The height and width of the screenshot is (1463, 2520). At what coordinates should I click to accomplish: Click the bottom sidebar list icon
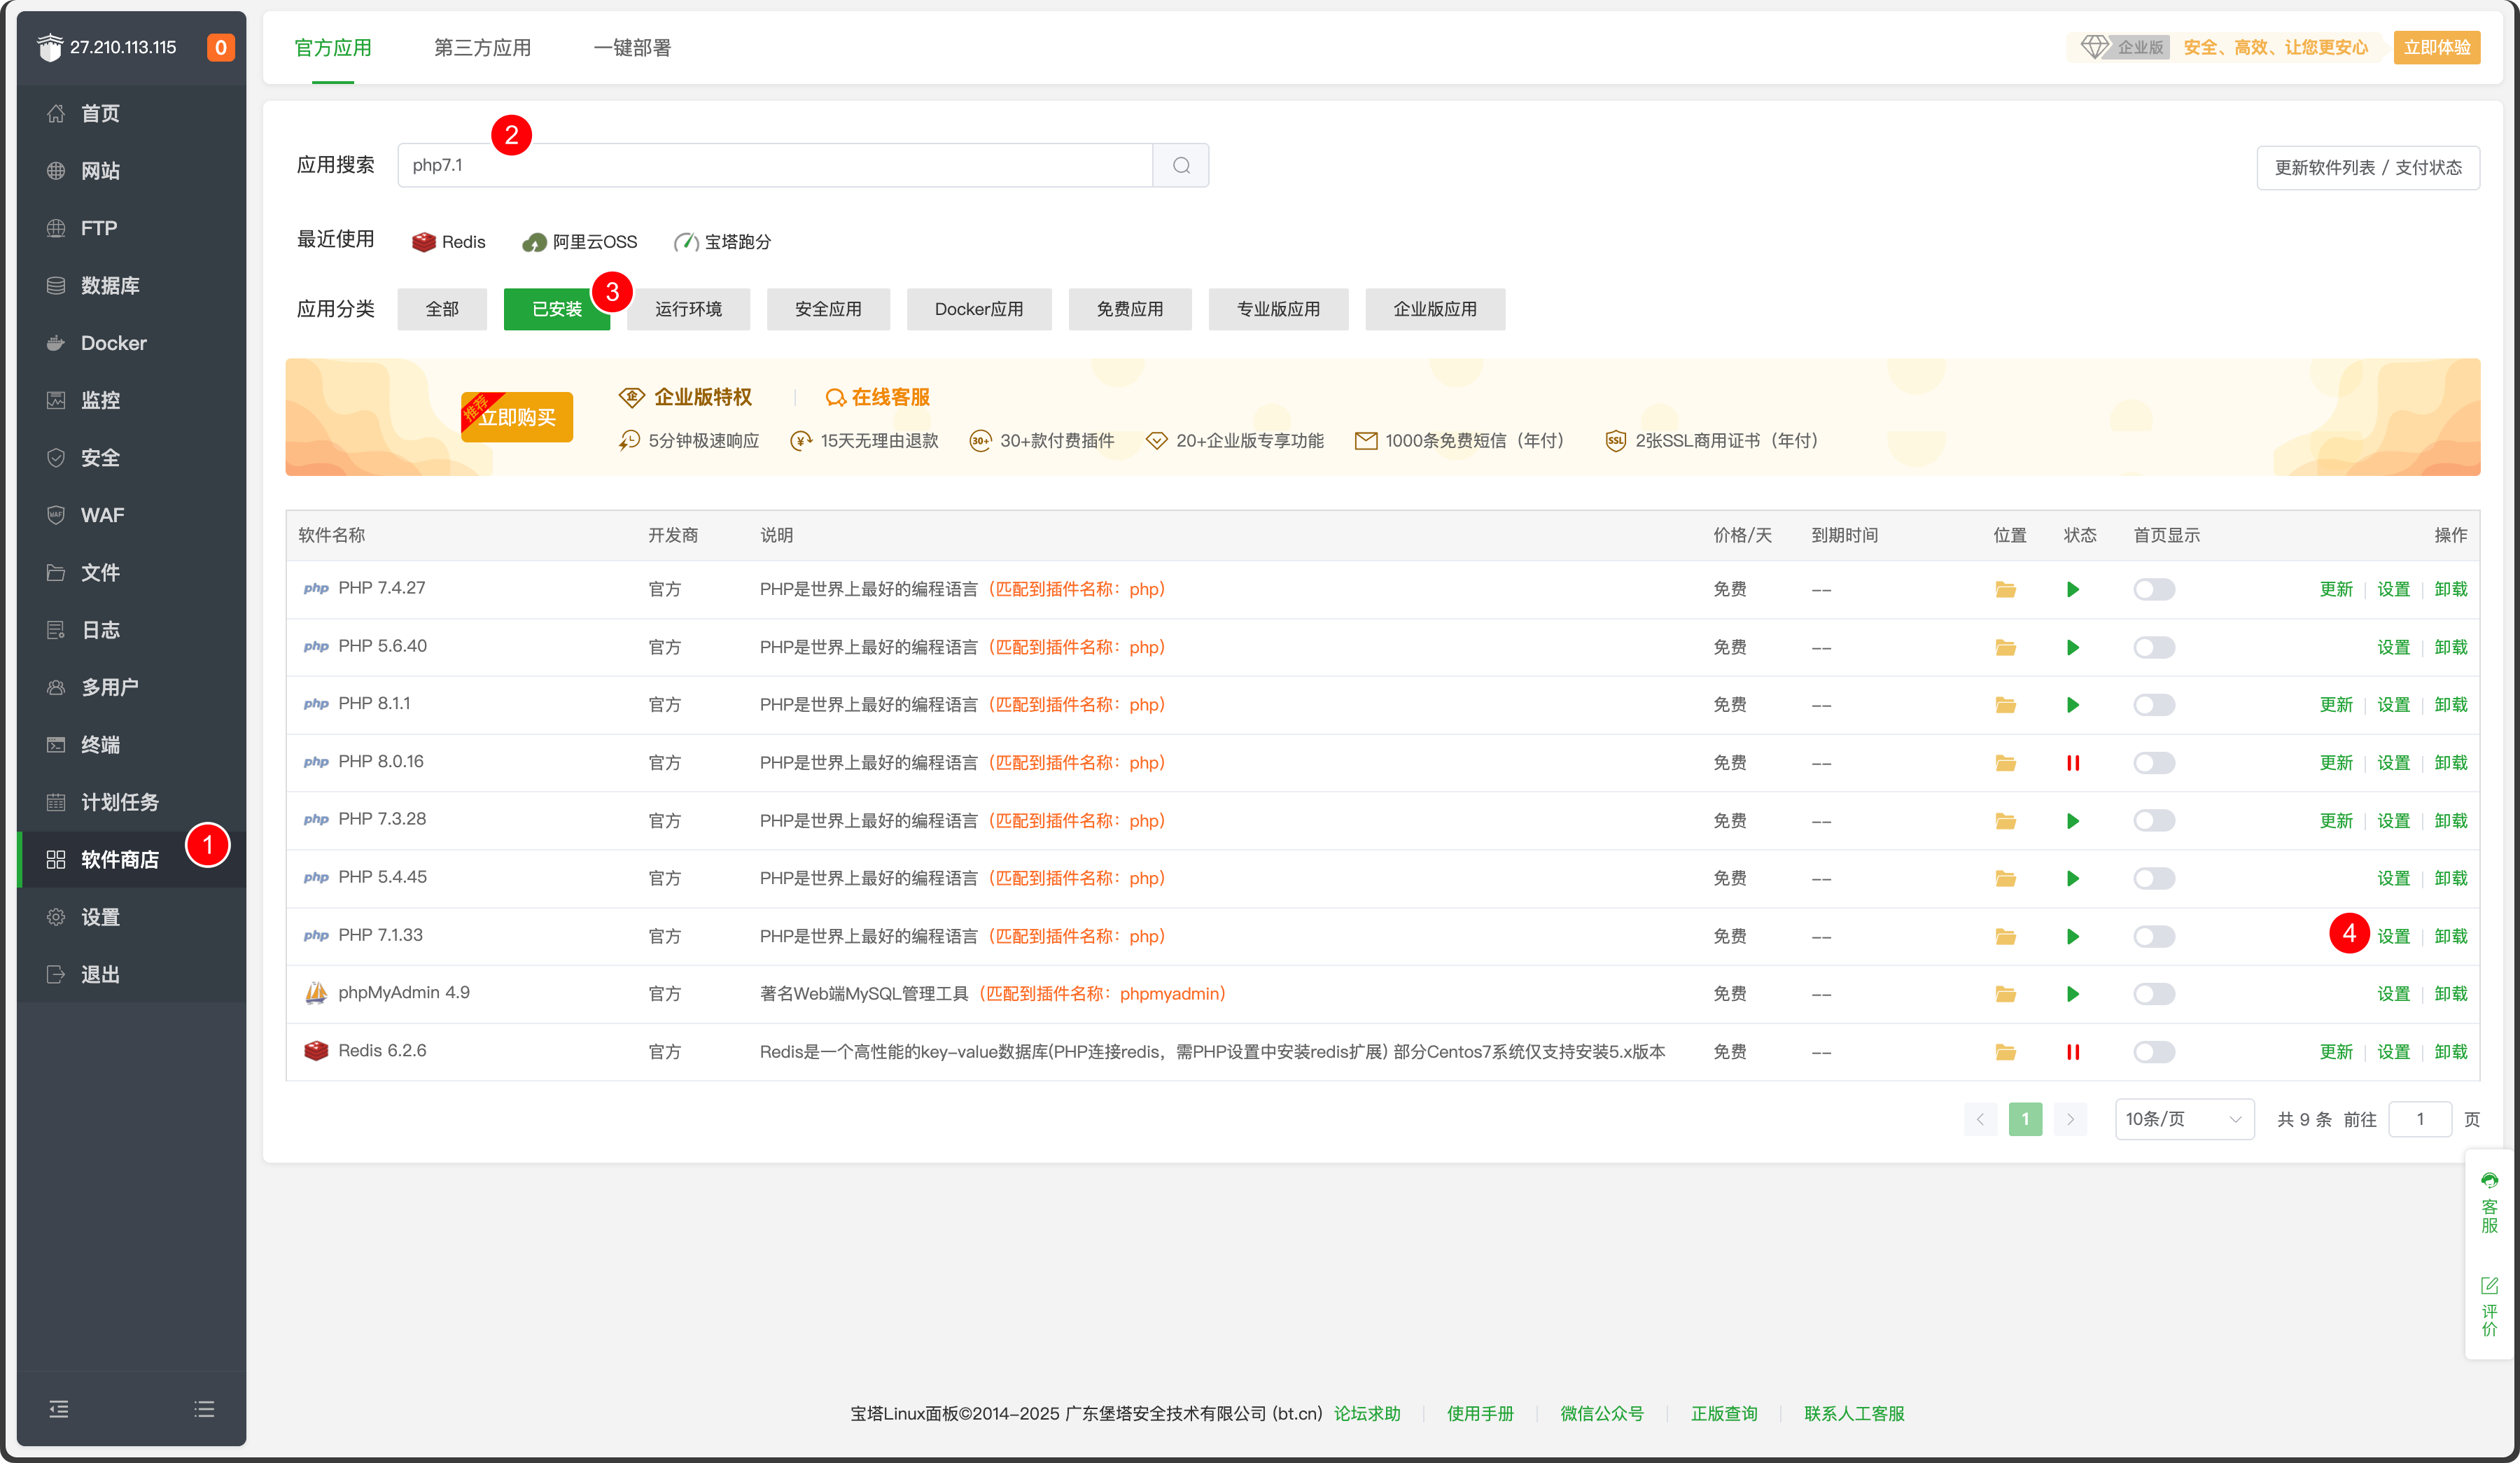pyautogui.click(x=204, y=1409)
